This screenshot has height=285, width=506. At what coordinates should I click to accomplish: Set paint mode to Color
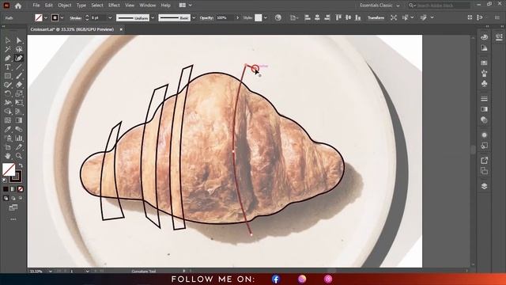point(6,189)
